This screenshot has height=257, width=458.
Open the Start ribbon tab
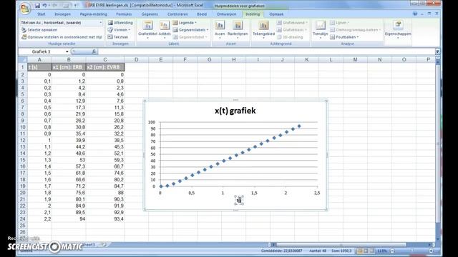point(42,14)
